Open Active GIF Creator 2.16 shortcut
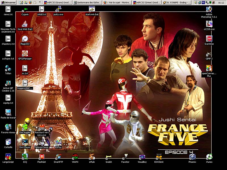 tap(8, 86)
